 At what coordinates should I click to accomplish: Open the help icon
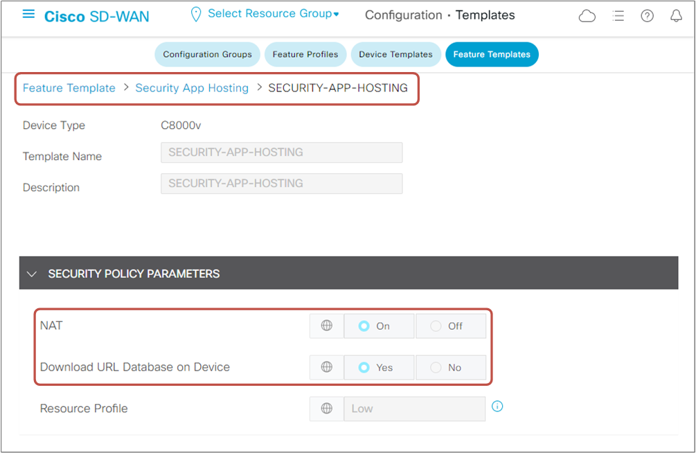647,15
